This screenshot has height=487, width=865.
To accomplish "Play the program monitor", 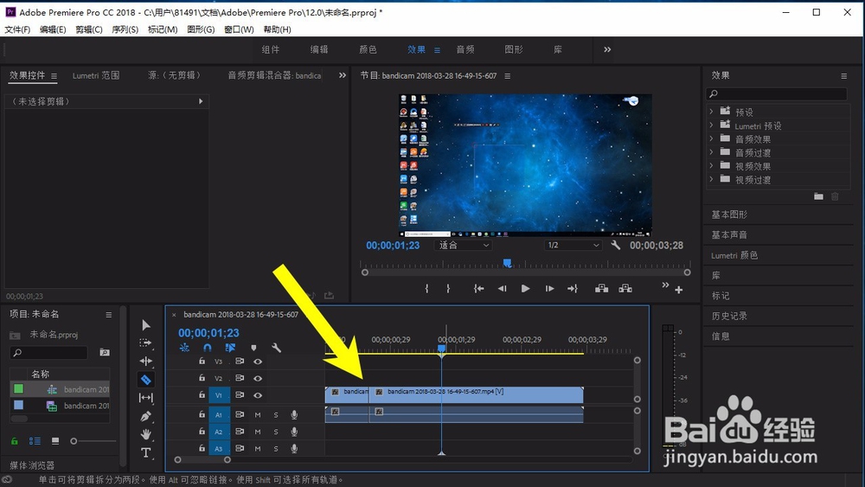I will click(x=525, y=288).
